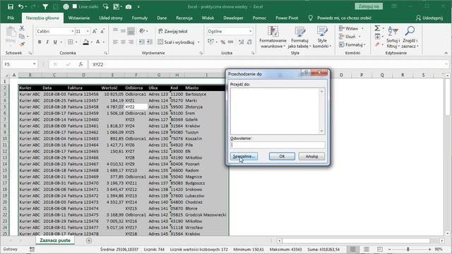The image size is (452, 254).
Task: Open the Wstaw cells dropdown
Action: pos(352,28)
